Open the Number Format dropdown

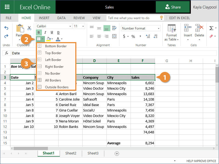pyautogui.click(x=141, y=28)
